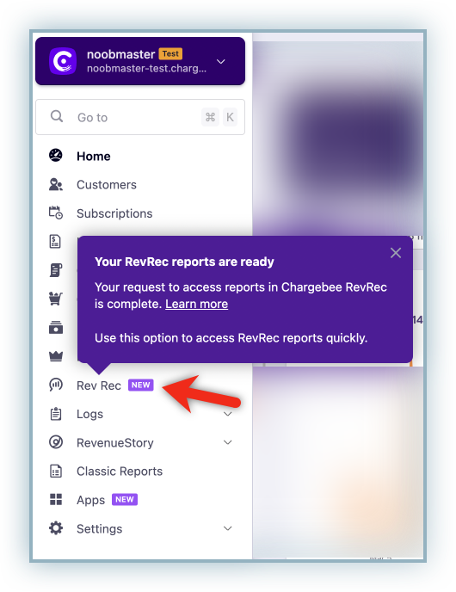Click the Home dashboard gauge icon
The width and height of the screenshot is (456, 592).
56,156
